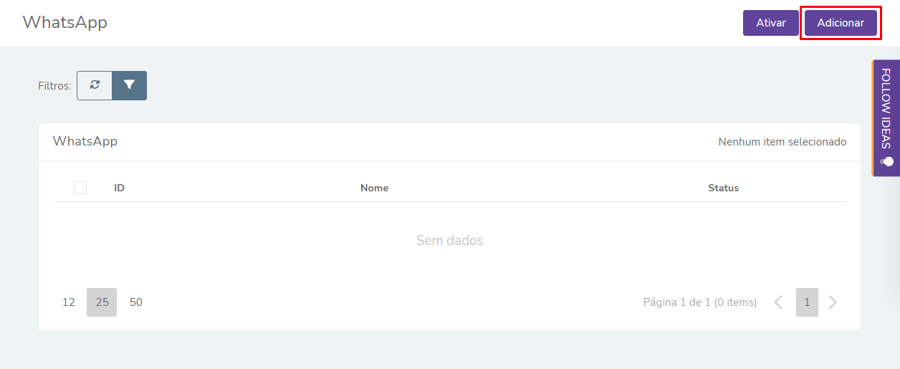
Task: Sort table by Nome column
Action: pos(374,188)
